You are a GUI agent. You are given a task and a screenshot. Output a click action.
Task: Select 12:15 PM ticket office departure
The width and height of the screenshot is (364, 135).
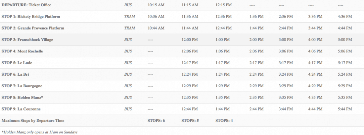tap(224, 5)
